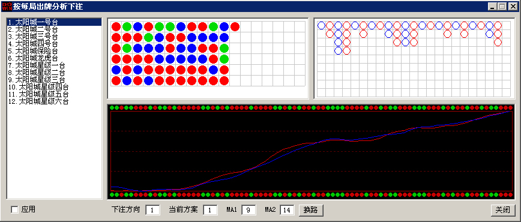This screenshot has width=521, height=222.
Task: Click the first blue hollow circle in the big road
Action: point(321,25)
